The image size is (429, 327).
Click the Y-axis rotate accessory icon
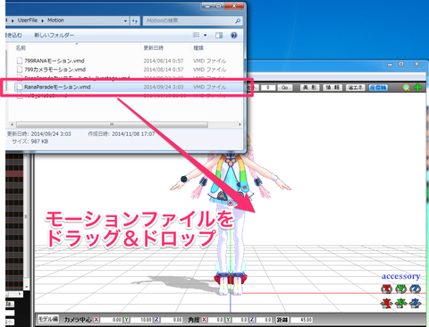click(x=400, y=289)
